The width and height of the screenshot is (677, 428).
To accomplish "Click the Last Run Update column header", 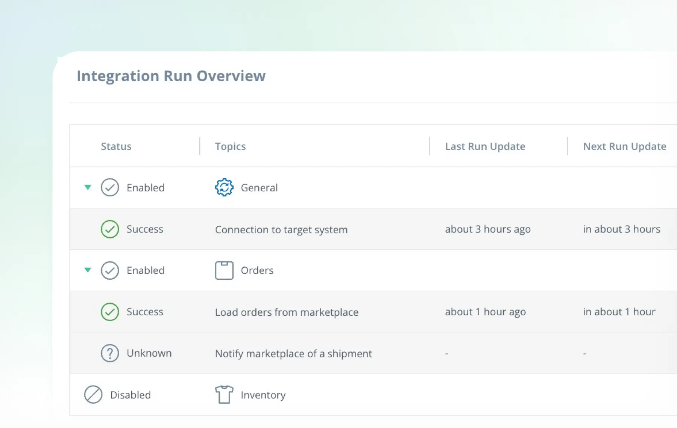I will coord(485,146).
